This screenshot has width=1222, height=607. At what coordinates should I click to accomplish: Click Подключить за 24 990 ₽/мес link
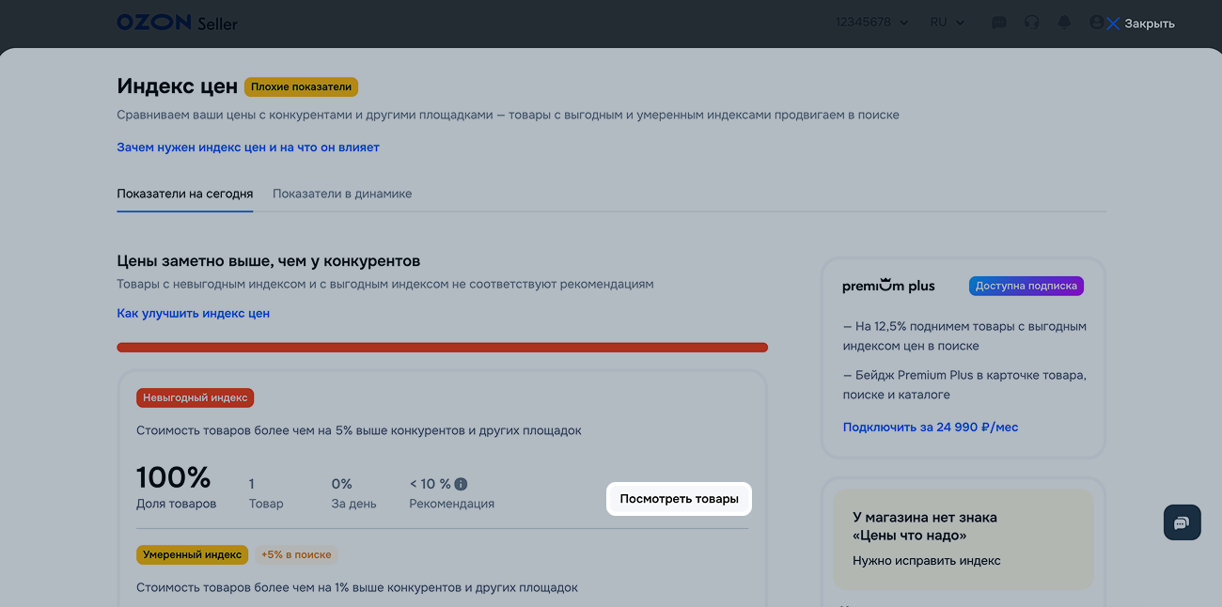[931, 427]
